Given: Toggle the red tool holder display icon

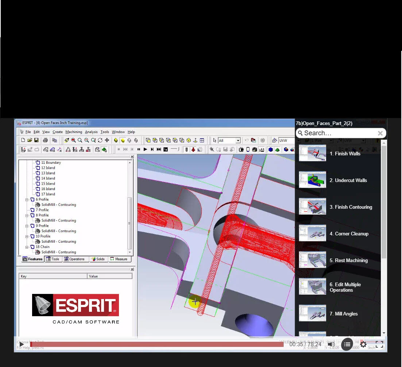Looking at the screenshot, I should click(x=193, y=150).
